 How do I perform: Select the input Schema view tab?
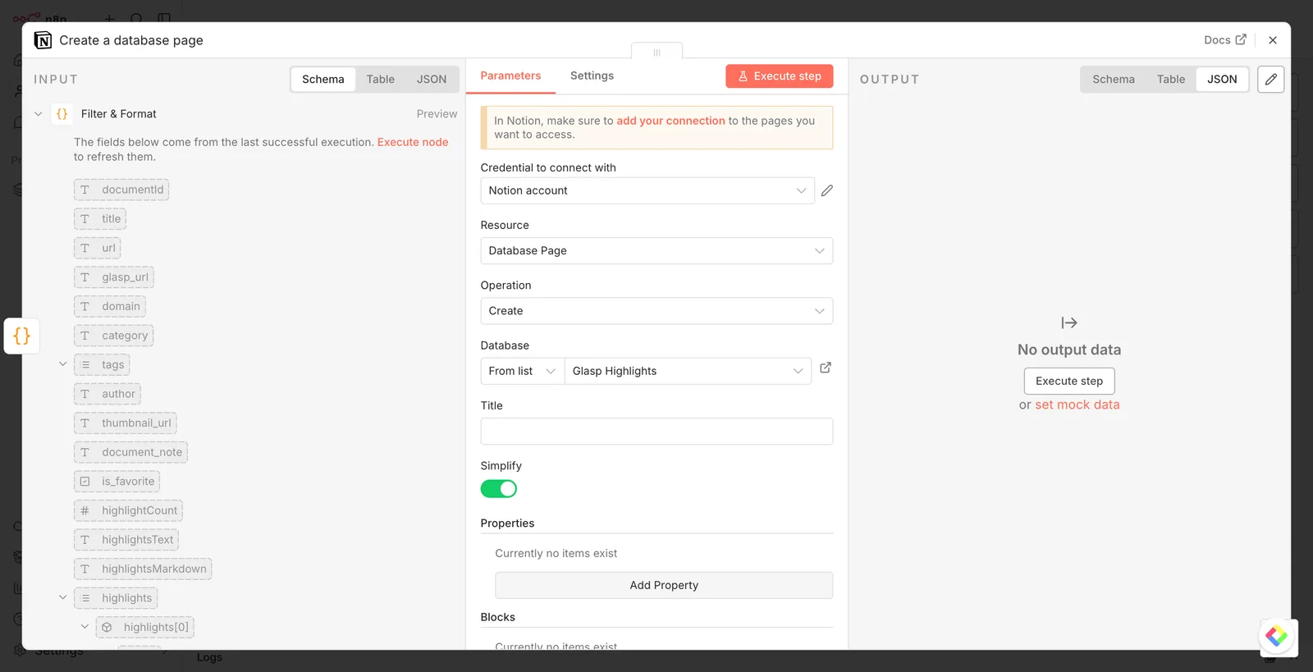click(x=323, y=80)
